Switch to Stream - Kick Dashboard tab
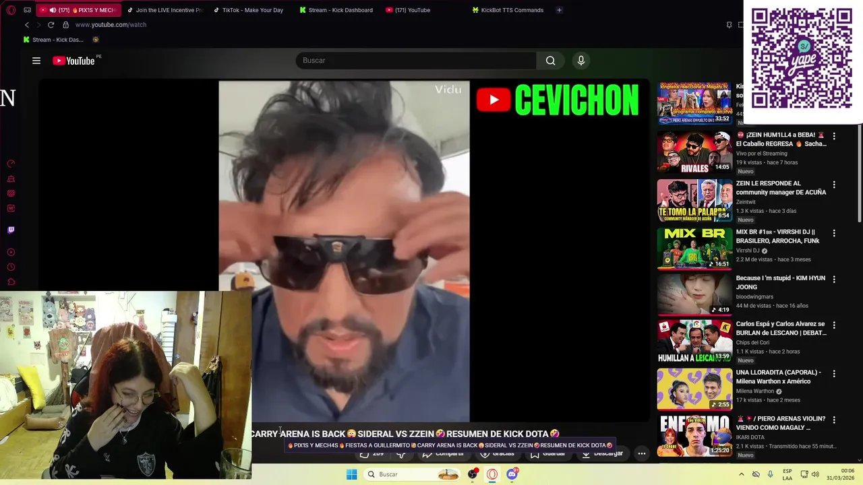 tap(337, 10)
